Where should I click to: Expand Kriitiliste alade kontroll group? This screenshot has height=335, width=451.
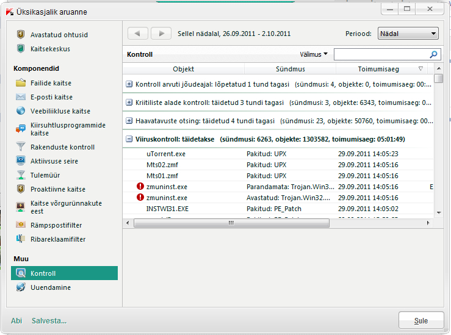click(129, 103)
